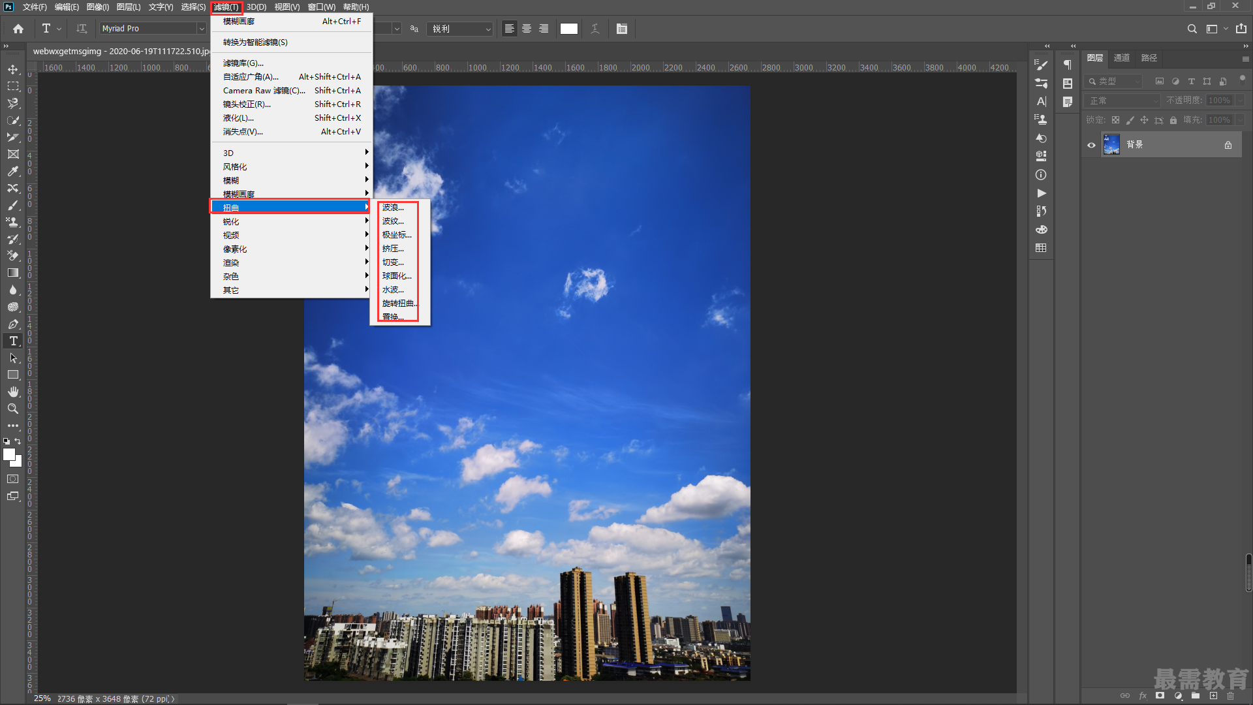Image resolution: width=1253 pixels, height=705 pixels.
Task: Select the Rectangular Marquee tool
Action: point(13,86)
